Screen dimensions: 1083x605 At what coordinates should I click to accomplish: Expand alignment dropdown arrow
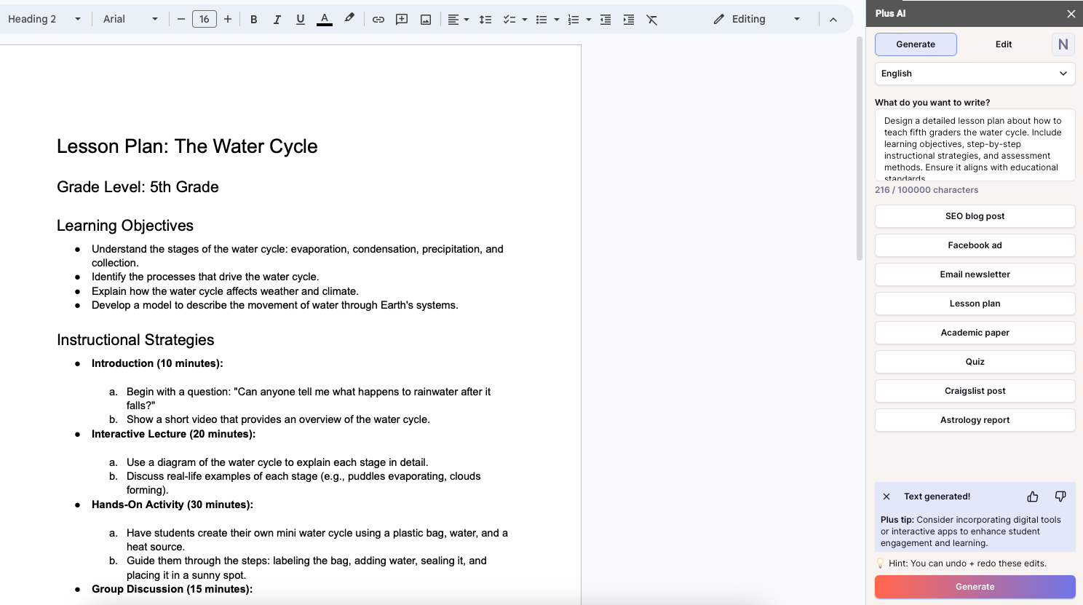point(467,20)
